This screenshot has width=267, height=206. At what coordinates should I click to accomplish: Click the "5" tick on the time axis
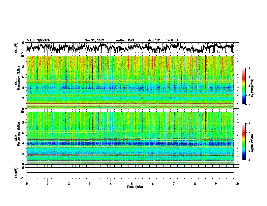tap(132, 184)
